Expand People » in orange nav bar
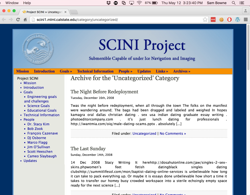This screenshot has height=195, width=250. [126, 71]
